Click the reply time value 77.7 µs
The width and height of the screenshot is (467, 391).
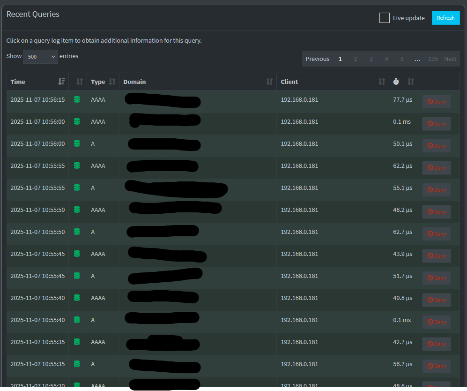[403, 99]
